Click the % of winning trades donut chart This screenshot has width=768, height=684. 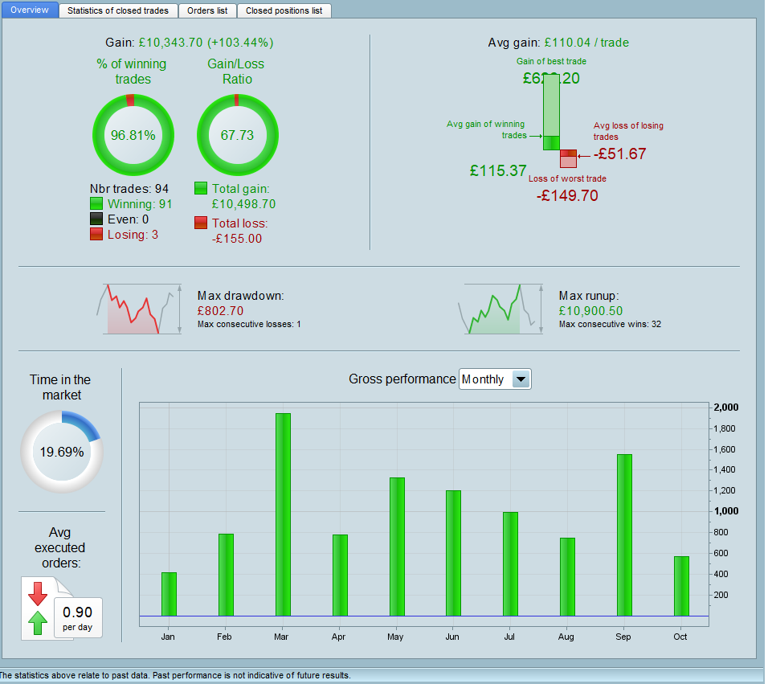(x=133, y=135)
